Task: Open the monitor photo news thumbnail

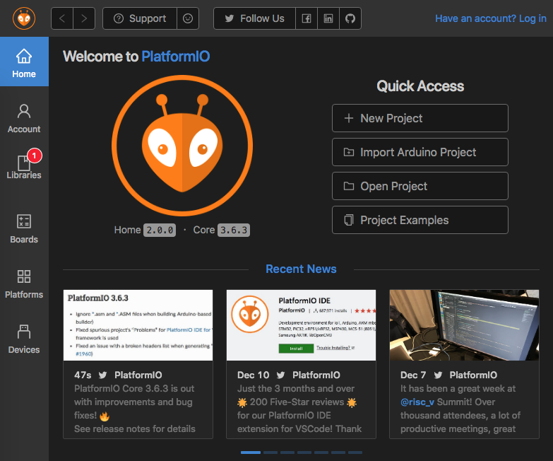Action: [464, 325]
